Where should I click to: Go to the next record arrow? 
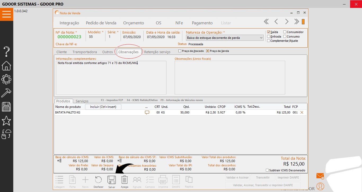click(x=287, y=22)
